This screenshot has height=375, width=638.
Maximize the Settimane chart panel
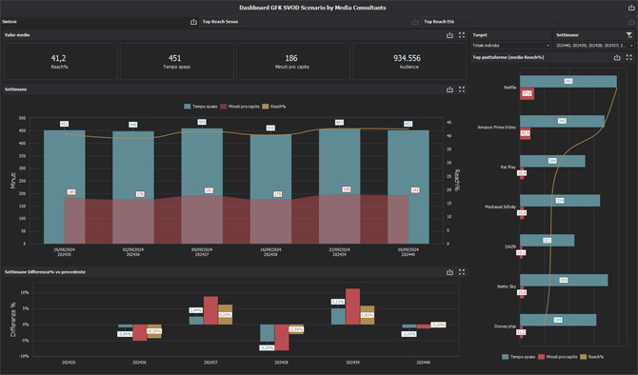point(462,89)
